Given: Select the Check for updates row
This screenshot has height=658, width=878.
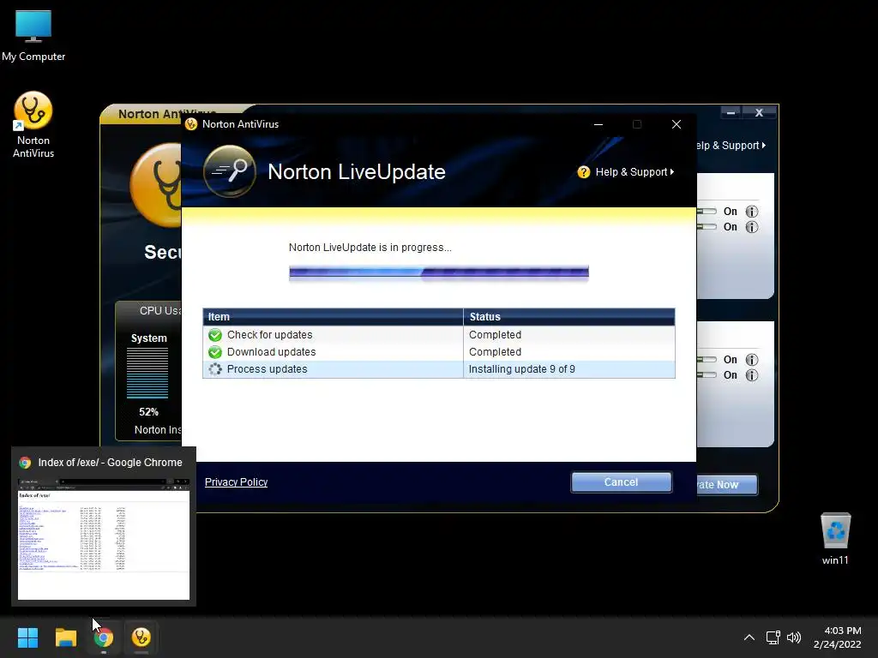Looking at the screenshot, I should coord(439,335).
